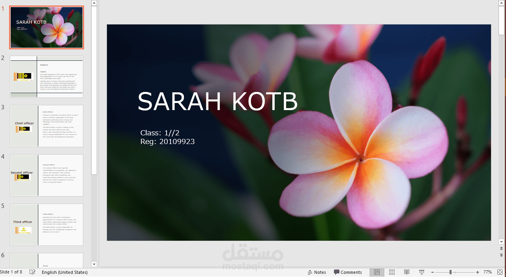Click the spell check status icon

coord(33,272)
